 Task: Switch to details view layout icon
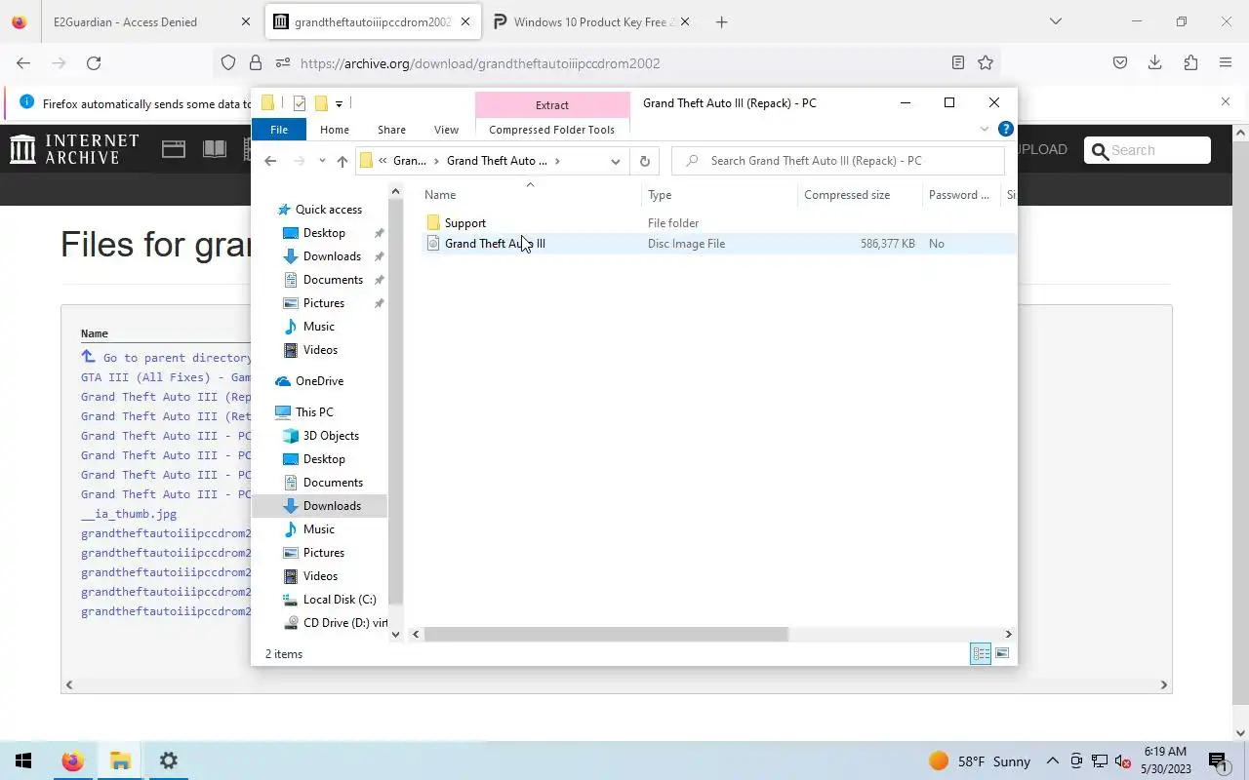pos(981,653)
